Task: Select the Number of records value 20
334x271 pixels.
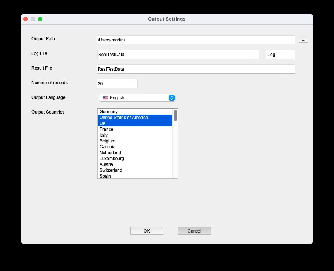Action: coord(117,83)
